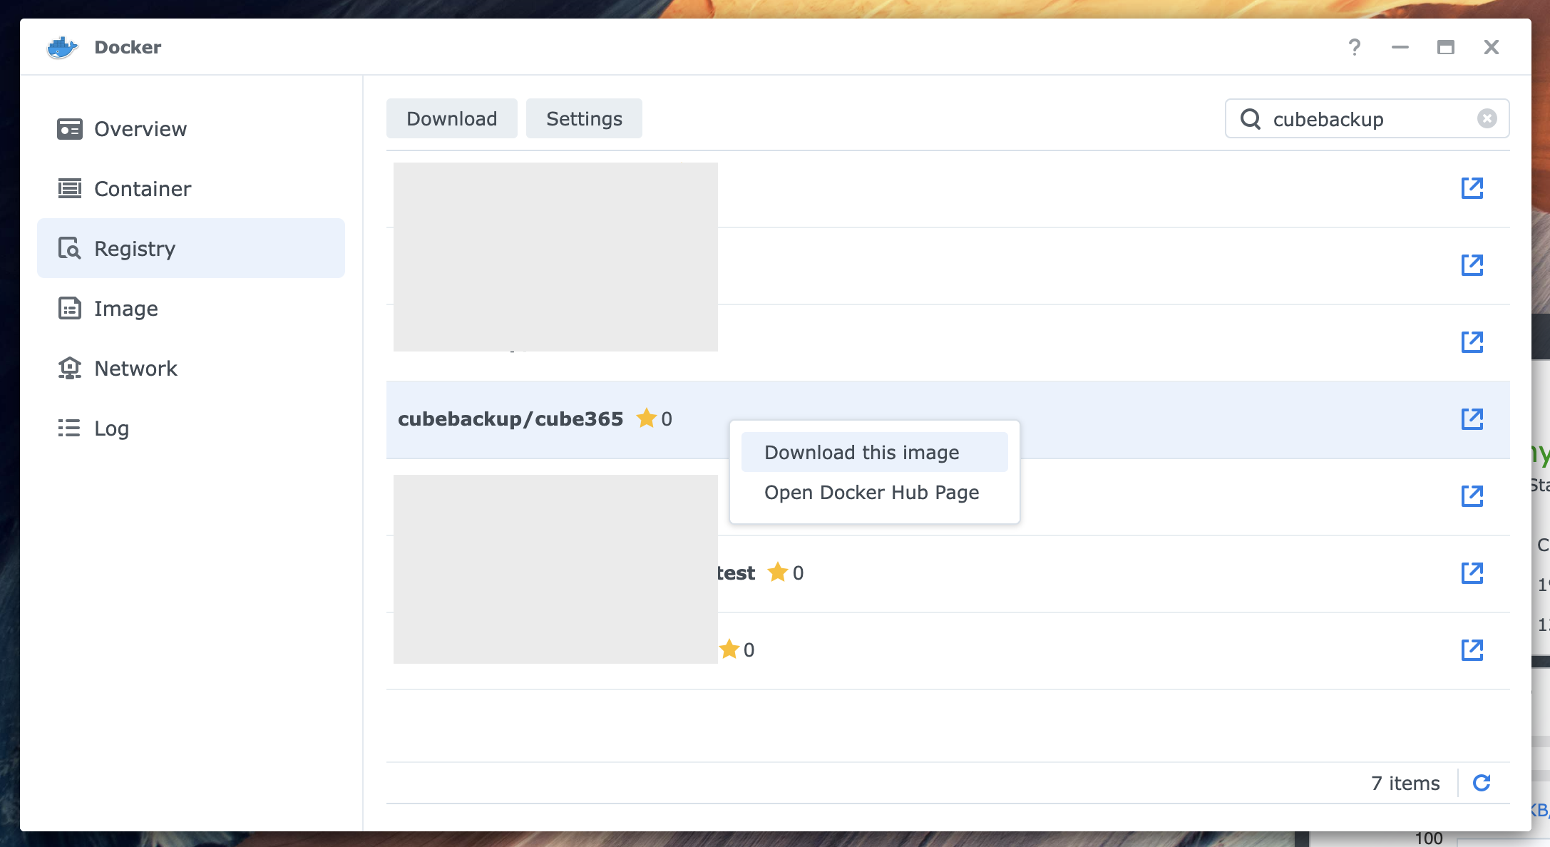Select the Download tab
This screenshot has width=1550, height=847.
click(x=451, y=118)
